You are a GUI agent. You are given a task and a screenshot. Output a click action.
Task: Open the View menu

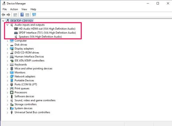point(24,9)
